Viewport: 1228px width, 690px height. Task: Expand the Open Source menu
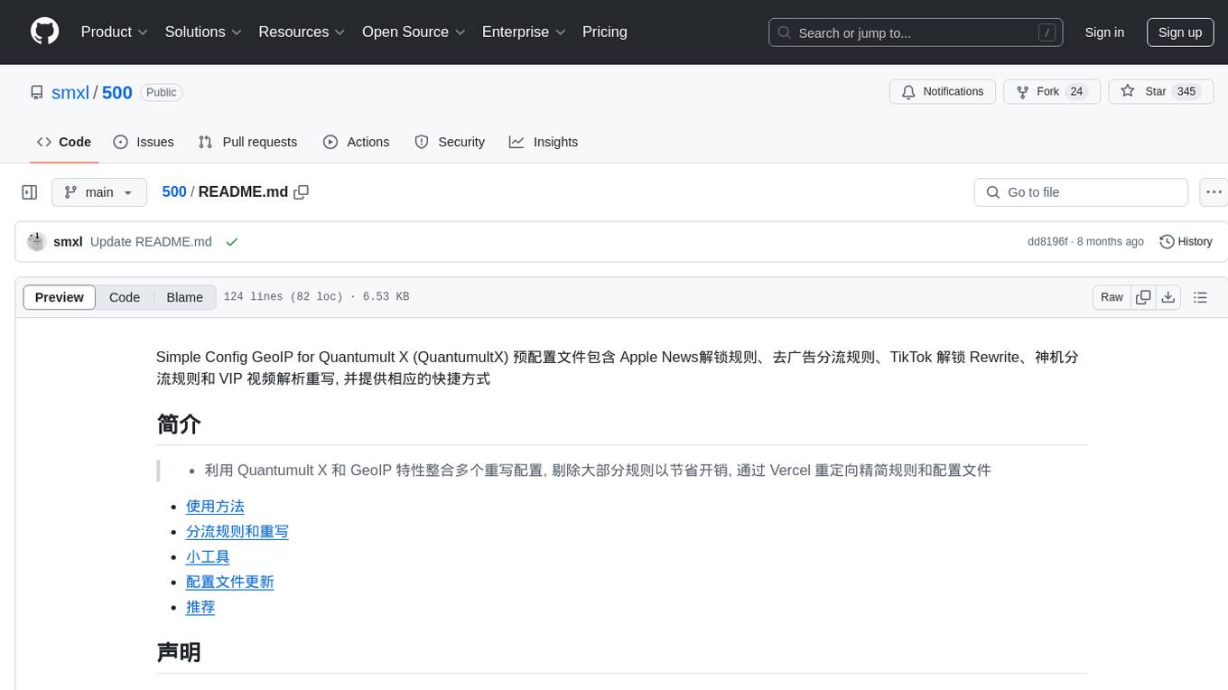(x=414, y=32)
